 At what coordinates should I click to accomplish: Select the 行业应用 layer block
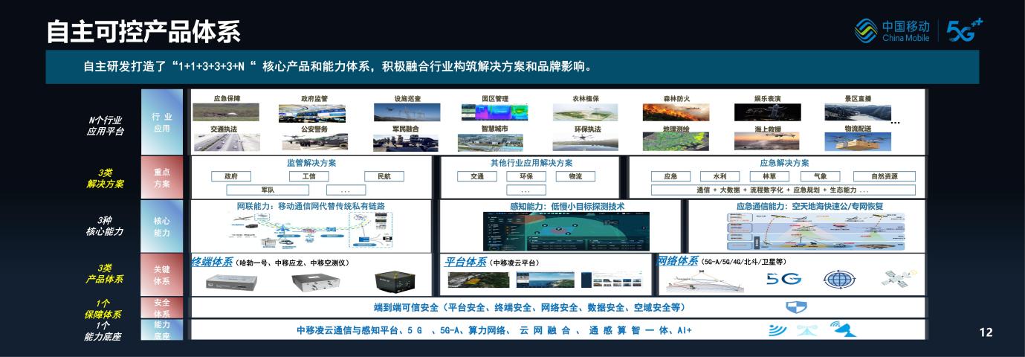(162, 122)
